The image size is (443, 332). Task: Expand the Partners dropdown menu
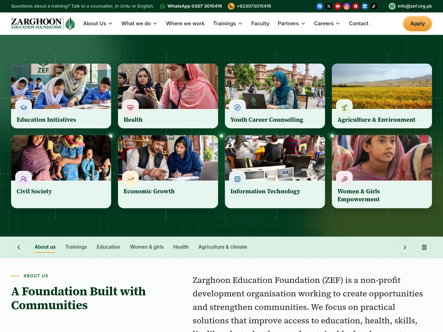click(x=291, y=24)
